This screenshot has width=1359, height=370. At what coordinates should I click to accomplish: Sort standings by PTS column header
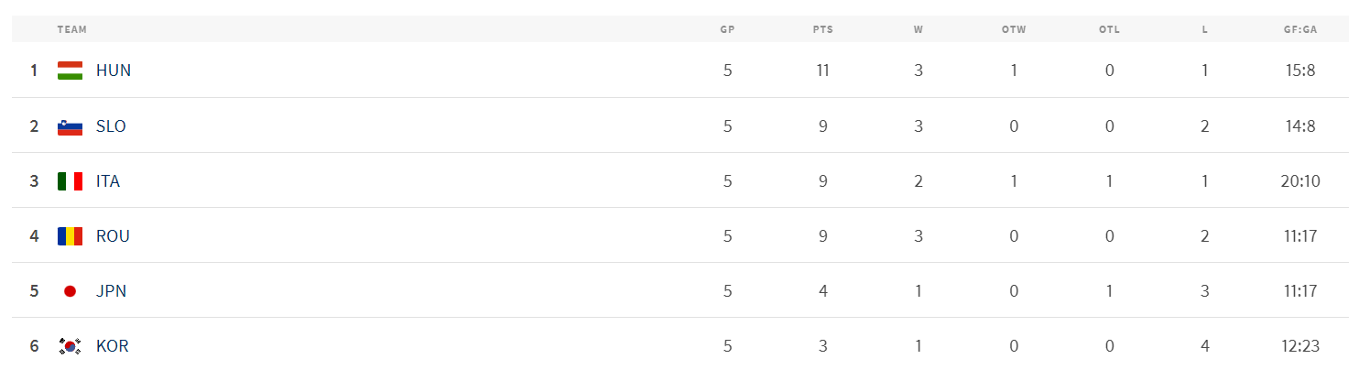click(x=822, y=29)
